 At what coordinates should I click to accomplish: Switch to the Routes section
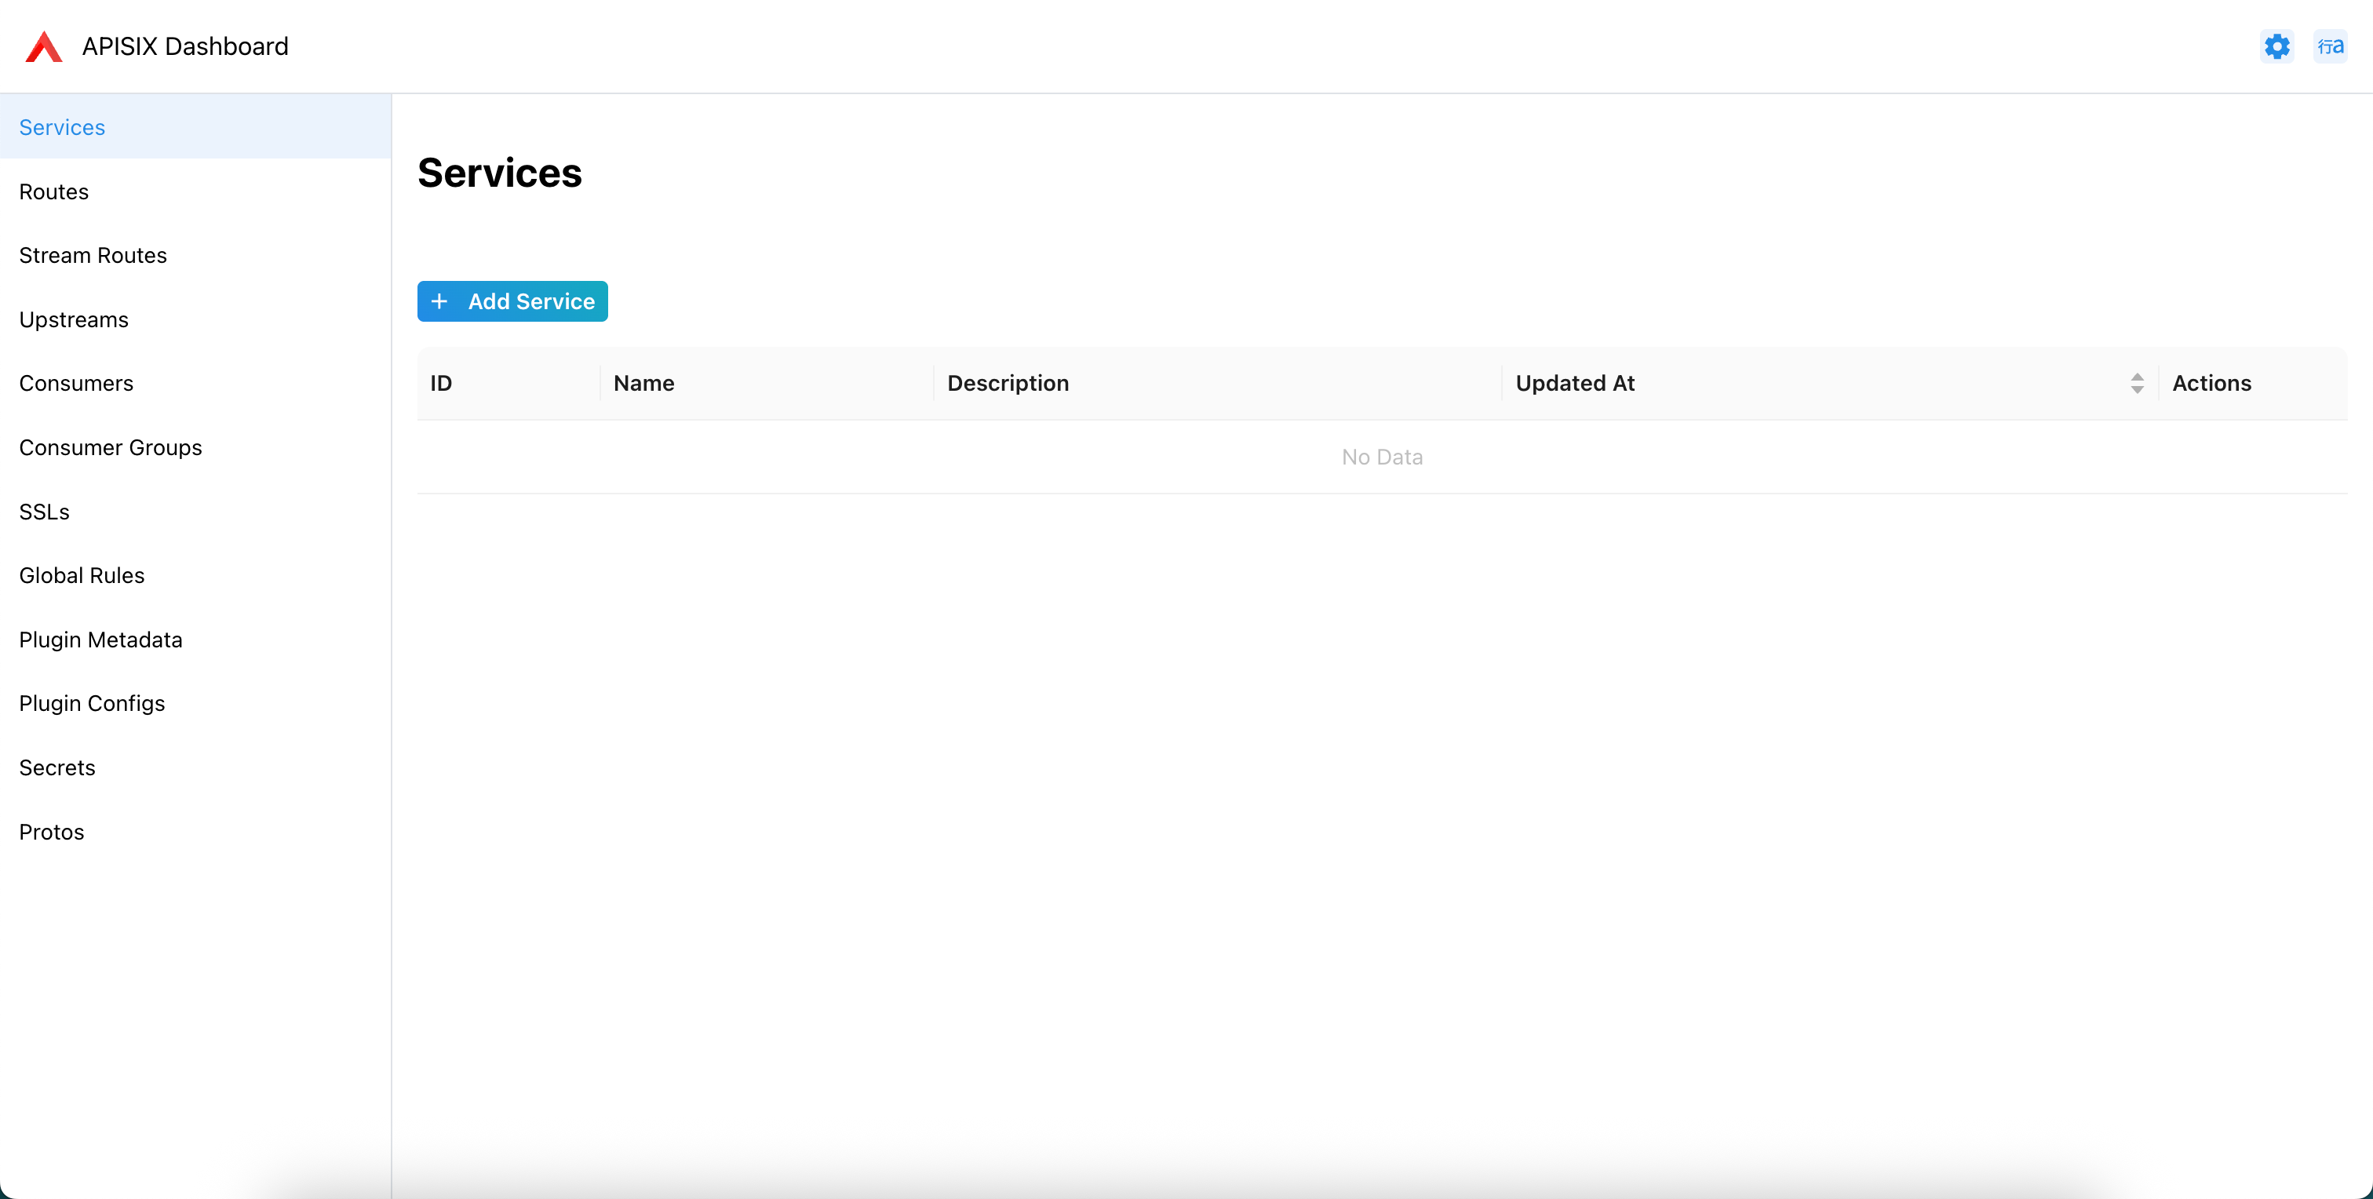pos(53,191)
